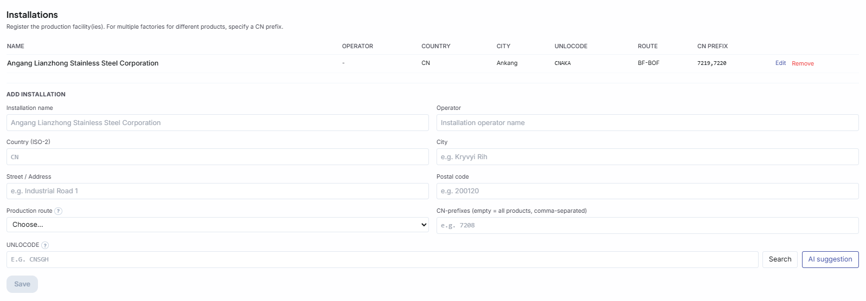
Task: Click the Save button
Action: tap(22, 284)
